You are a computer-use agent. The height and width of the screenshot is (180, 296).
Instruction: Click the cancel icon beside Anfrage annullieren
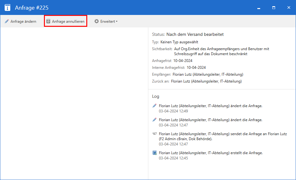48,21
